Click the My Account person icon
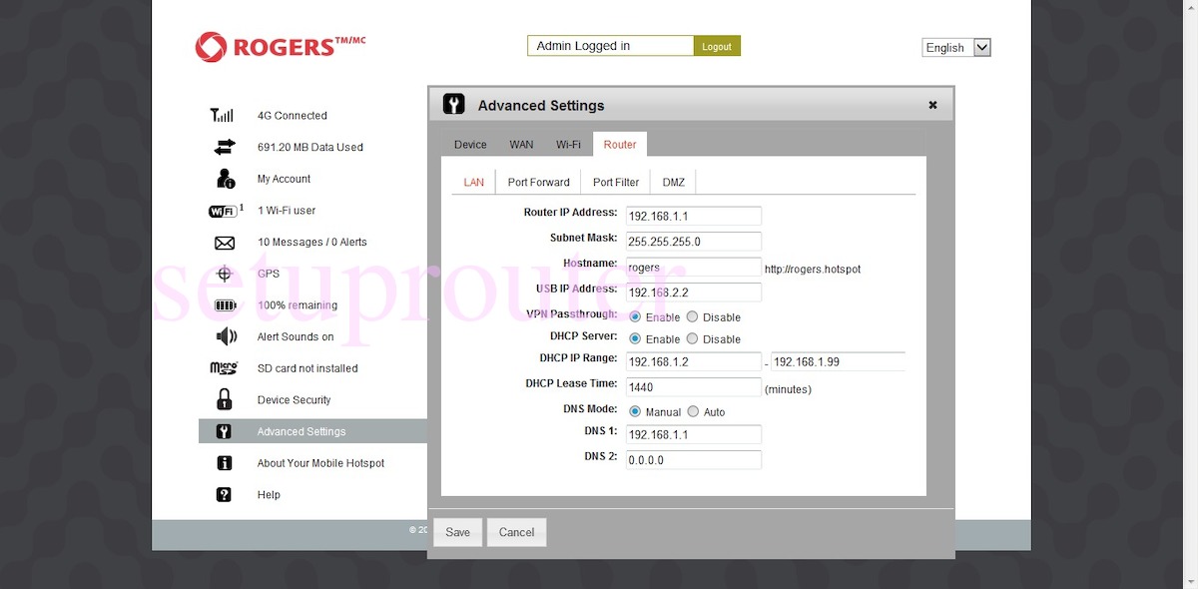 point(225,179)
